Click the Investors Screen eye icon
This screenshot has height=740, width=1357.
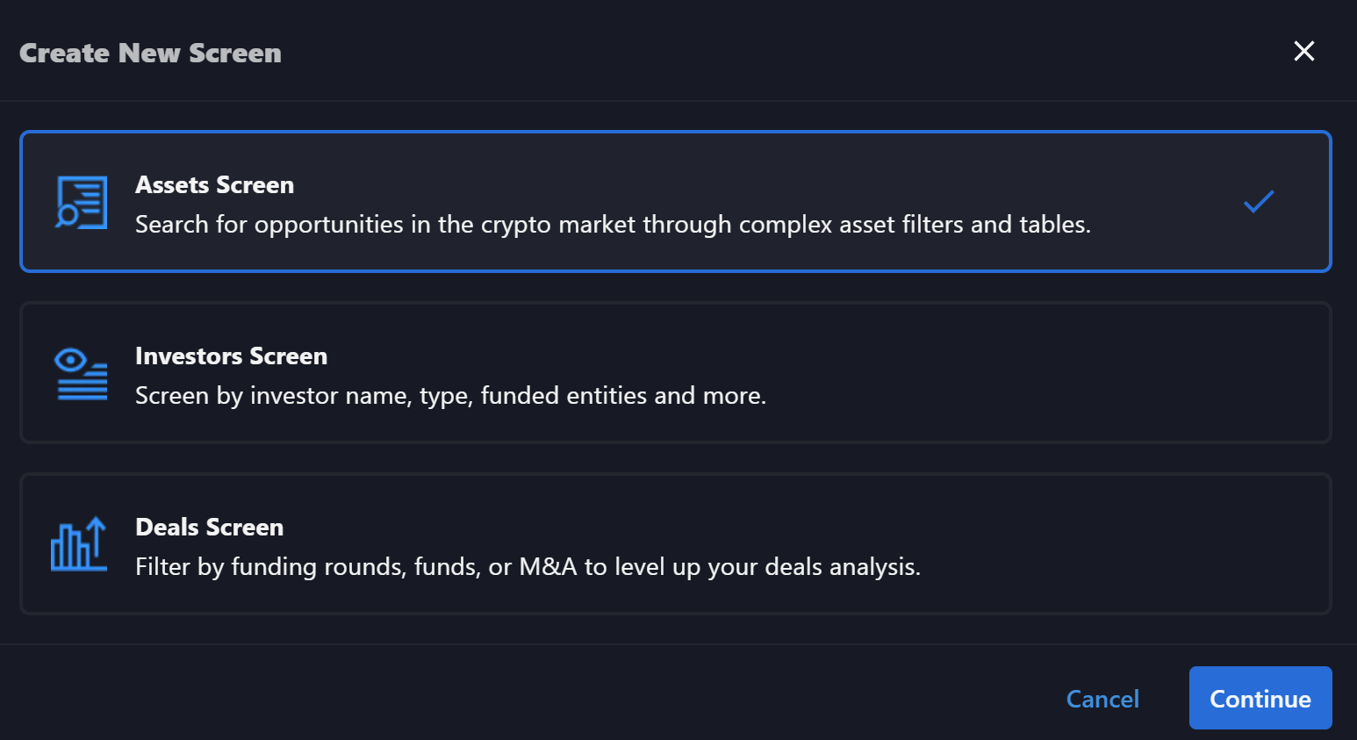click(x=81, y=373)
